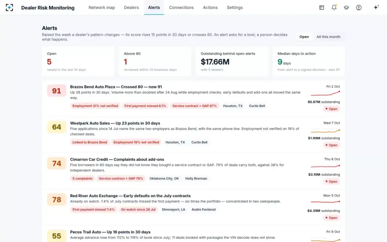Select the orange 78 risk score badge
Viewport: 387px width, 242px height.
pos(56,200)
